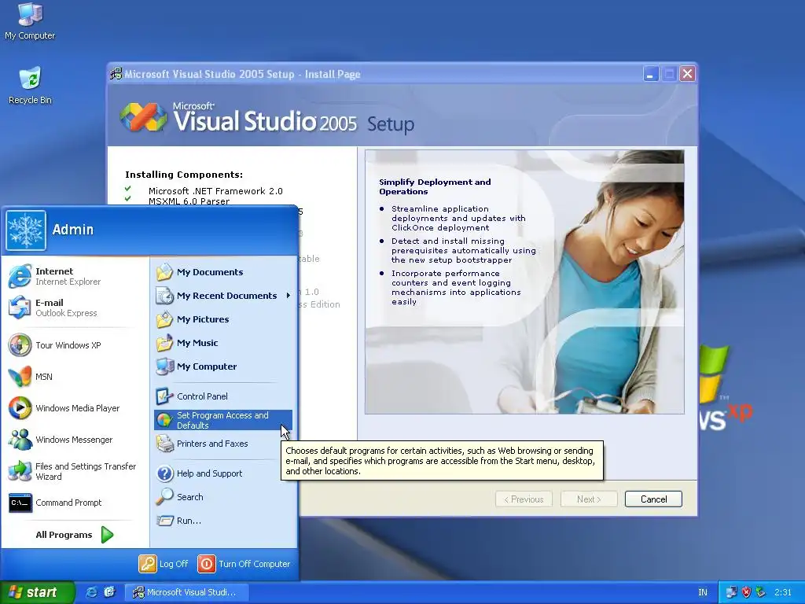
Task: Click the Admin user picture
Action: click(26, 230)
